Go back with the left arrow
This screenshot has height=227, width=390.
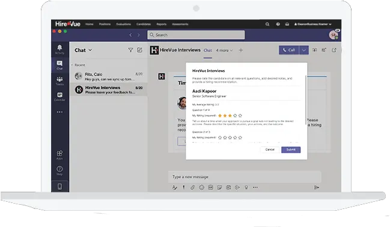130,35
